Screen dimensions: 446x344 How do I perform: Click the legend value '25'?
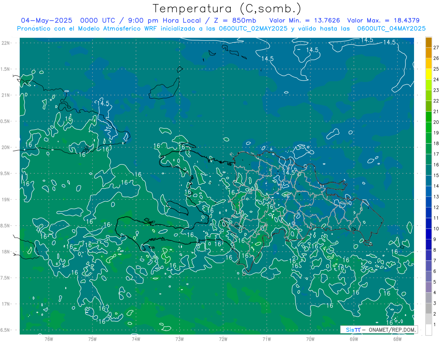(436, 69)
